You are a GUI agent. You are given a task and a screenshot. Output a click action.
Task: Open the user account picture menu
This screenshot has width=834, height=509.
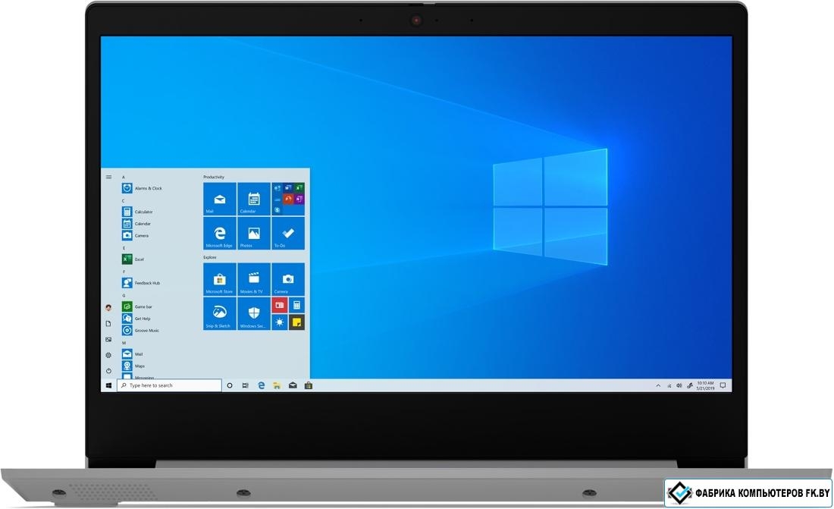pos(108,307)
